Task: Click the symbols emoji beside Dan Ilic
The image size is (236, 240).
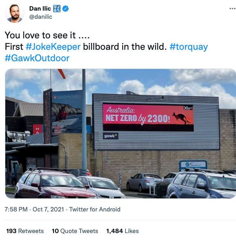Action: (57, 9)
